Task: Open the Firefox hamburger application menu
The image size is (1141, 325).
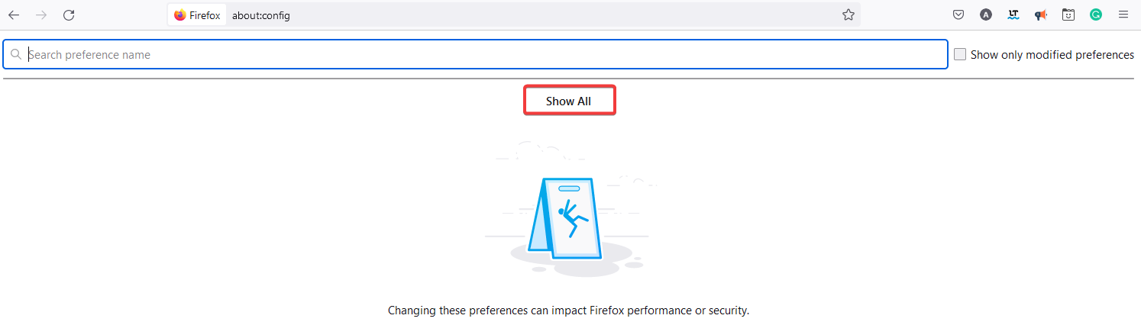Action: pos(1123,15)
